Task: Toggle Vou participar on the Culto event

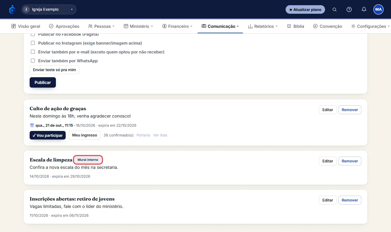Action: tap(48, 135)
